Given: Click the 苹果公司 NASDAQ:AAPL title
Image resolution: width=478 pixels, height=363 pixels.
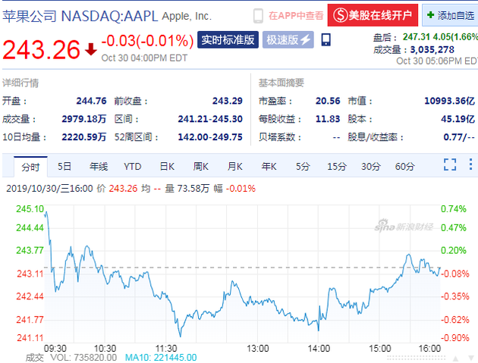Looking at the screenshot, I should [x=80, y=16].
